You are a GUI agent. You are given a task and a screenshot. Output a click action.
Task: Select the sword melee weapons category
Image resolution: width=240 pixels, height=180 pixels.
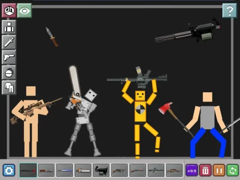(x=9, y=42)
